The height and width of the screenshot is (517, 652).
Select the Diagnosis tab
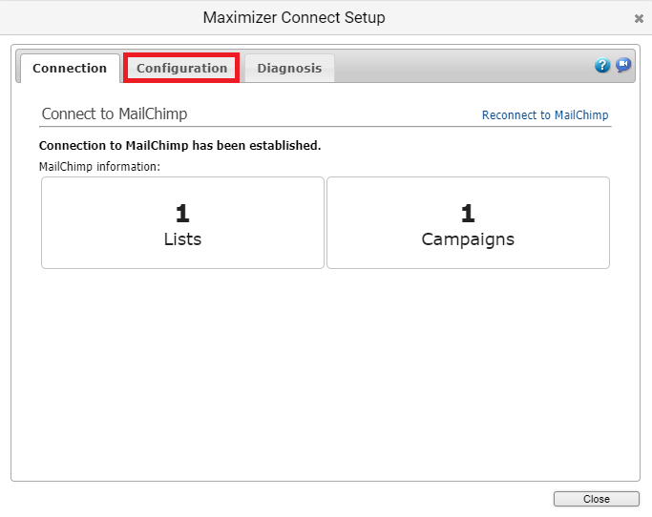pyautogui.click(x=289, y=68)
